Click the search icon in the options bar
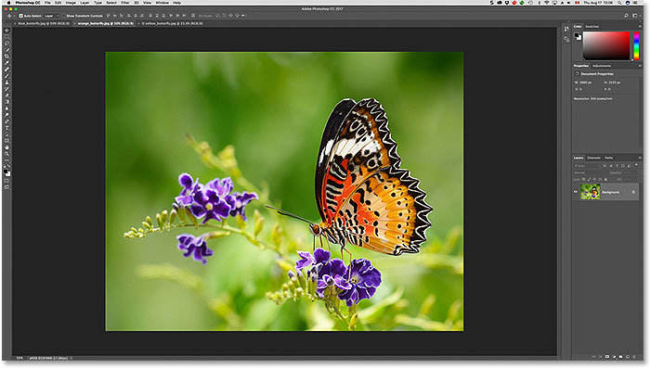Screen dimensions: 651x369 click(626, 16)
